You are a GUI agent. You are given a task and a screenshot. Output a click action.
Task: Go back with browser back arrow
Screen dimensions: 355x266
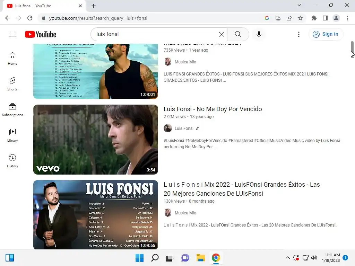point(8,18)
